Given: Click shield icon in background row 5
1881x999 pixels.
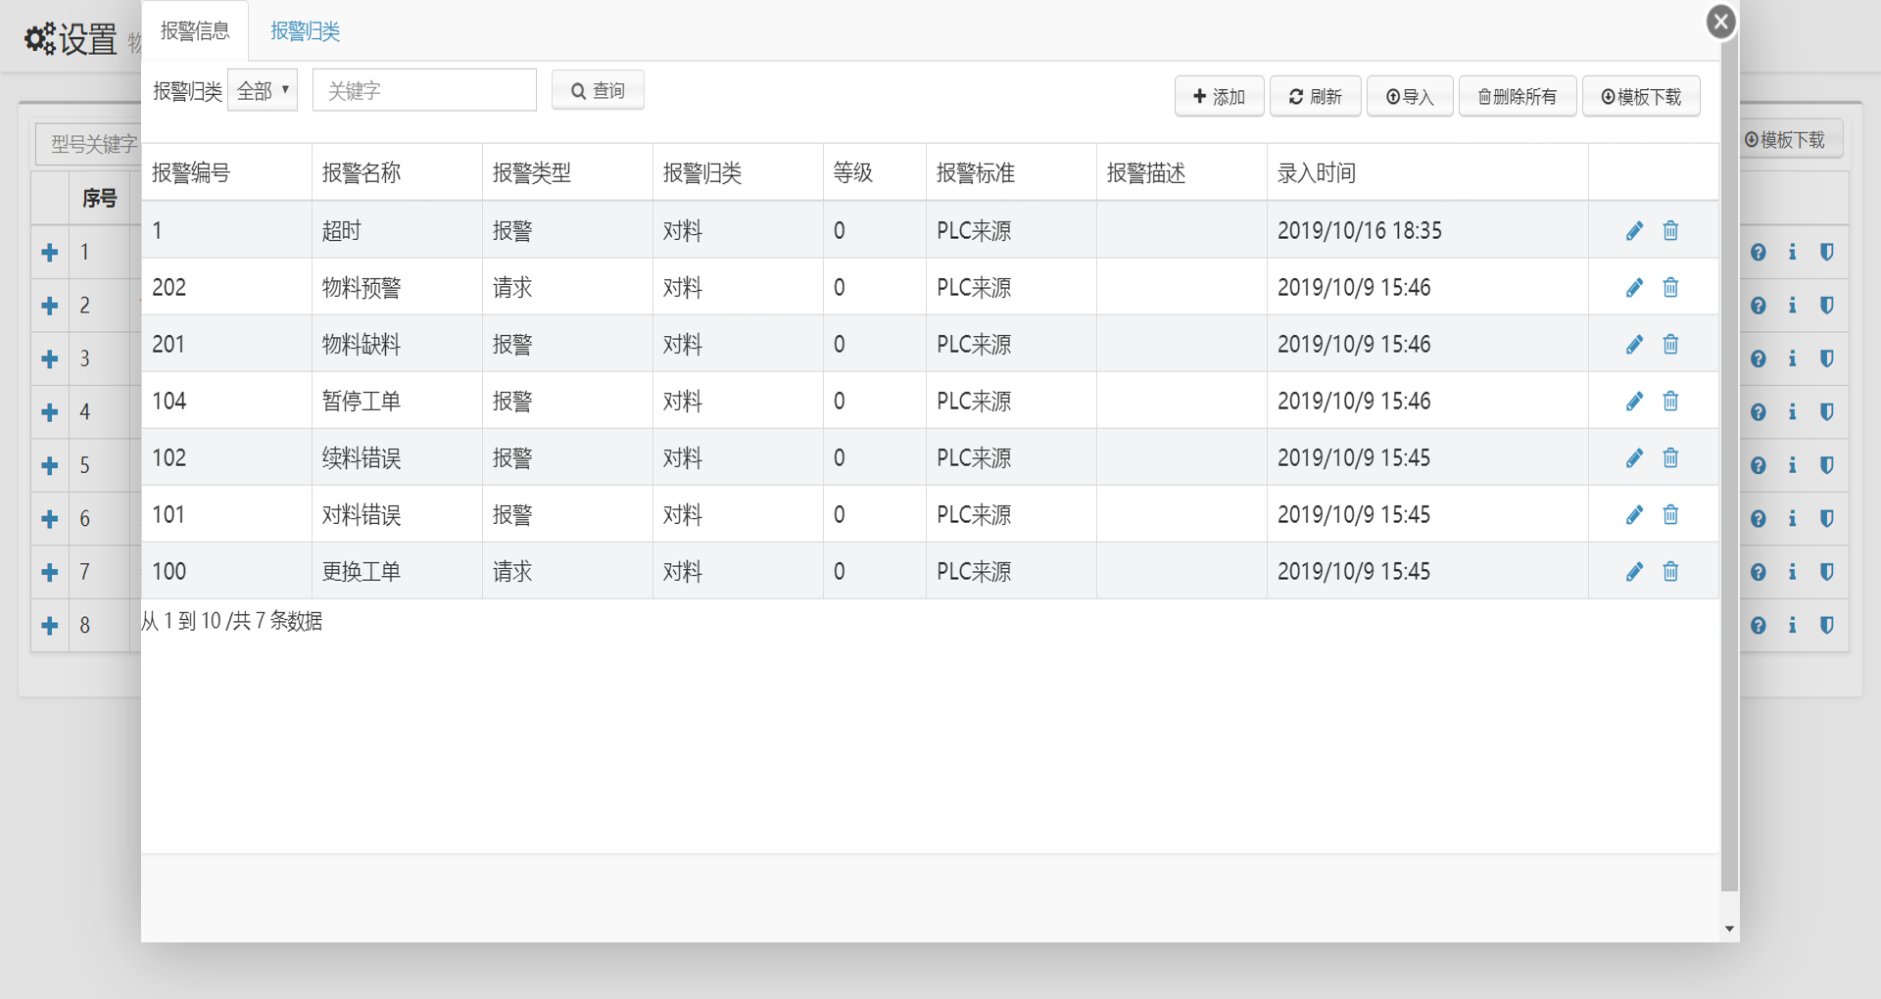Looking at the screenshot, I should pos(1826,465).
